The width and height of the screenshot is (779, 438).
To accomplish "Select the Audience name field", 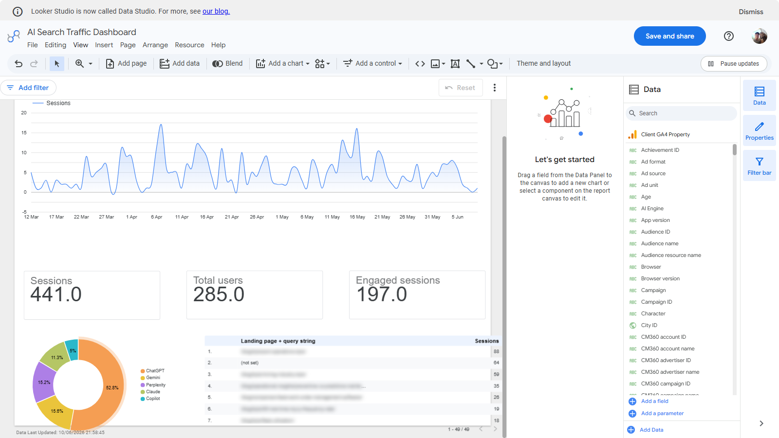I will pos(660,243).
